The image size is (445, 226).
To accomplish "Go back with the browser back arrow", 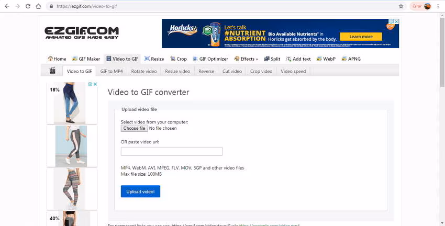I will pyautogui.click(x=7, y=6).
